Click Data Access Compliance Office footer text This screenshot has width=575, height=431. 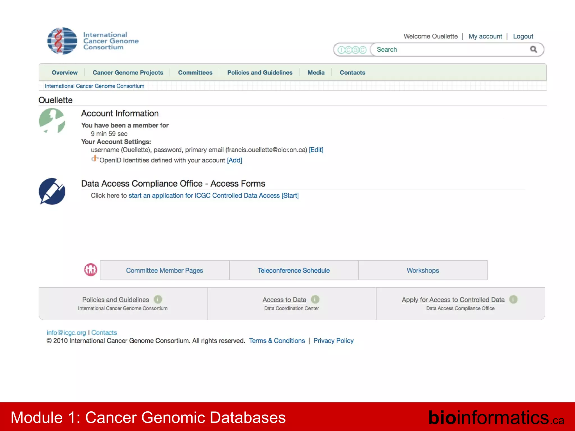point(460,308)
